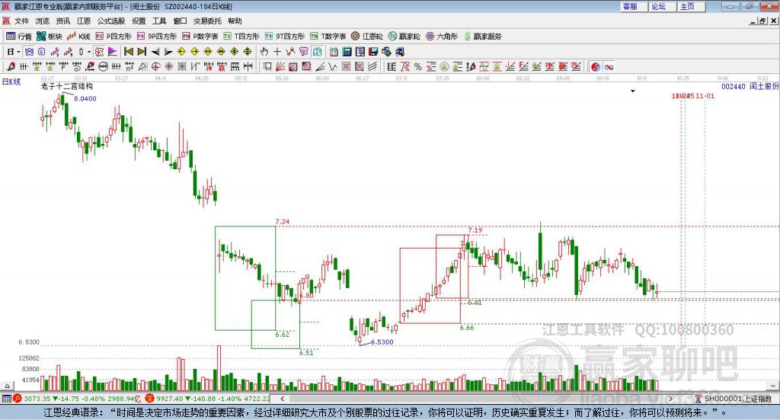Select the compass angle tool
Screen dimensions: 780x420
pyautogui.click(x=142, y=66)
